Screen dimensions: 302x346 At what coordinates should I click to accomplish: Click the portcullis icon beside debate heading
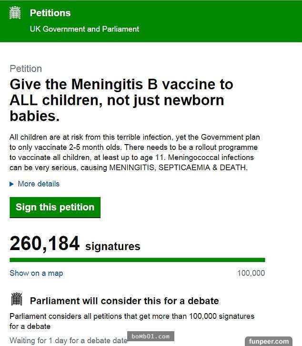17,300
